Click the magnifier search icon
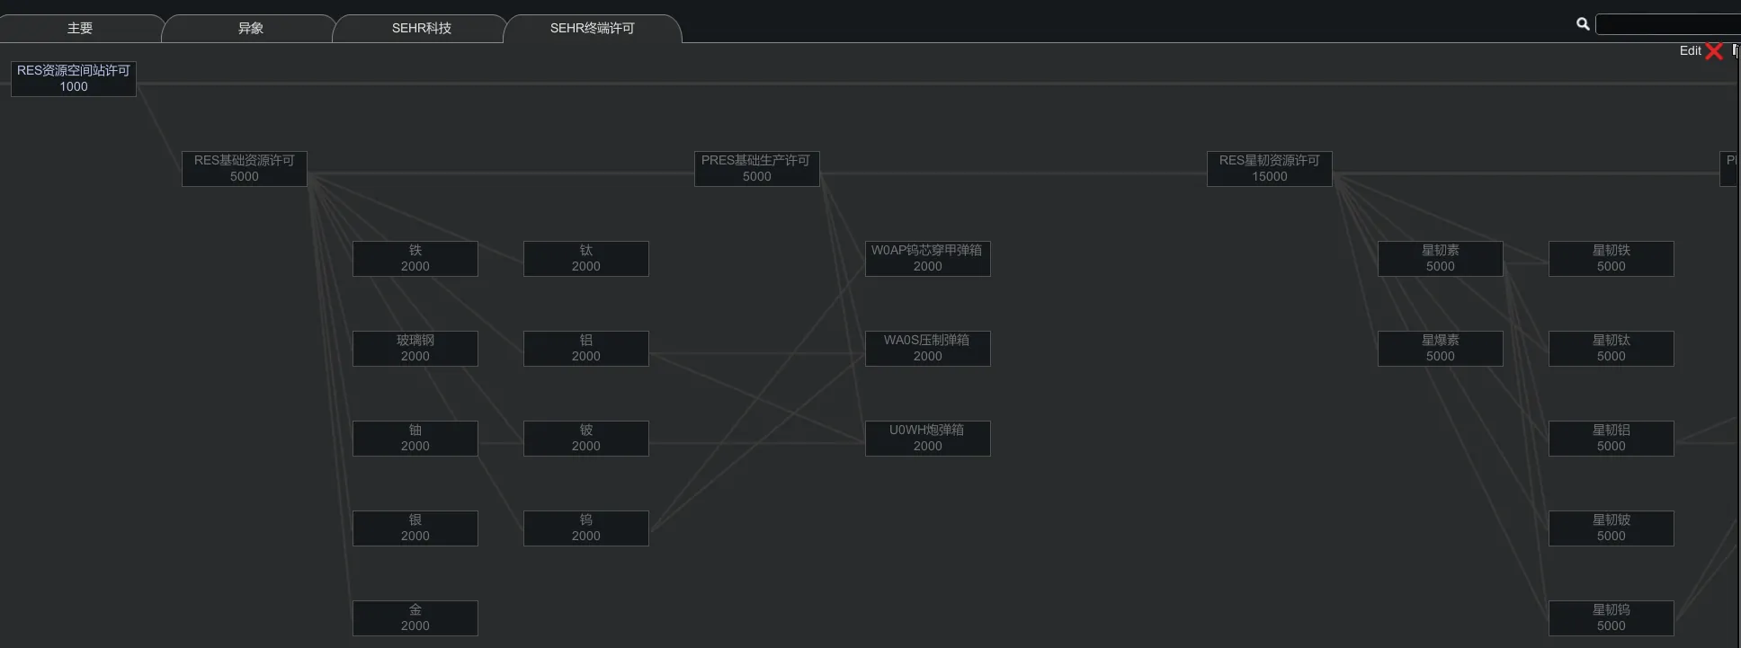The height and width of the screenshot is (648, 1741). pyautogui.click(x=1583, y=24)
